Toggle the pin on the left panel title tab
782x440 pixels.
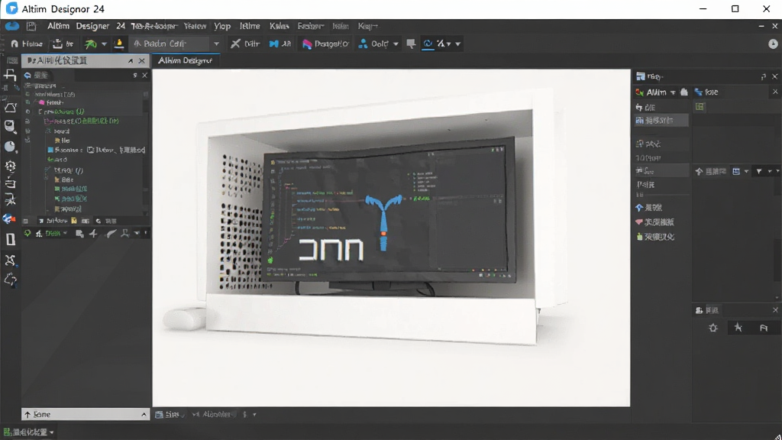tap(131, 61)
